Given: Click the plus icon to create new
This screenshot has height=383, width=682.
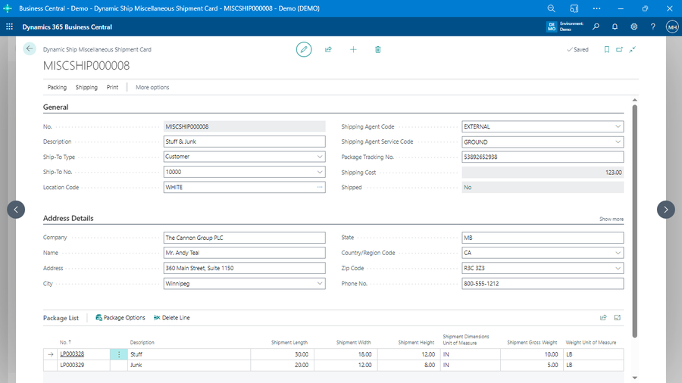Looking at the screenshot, I should click(353, 49).
